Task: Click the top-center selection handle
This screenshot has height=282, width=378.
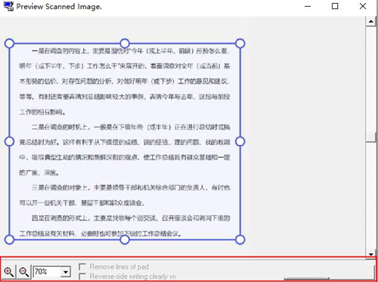Action: click(x=125, y=43)
